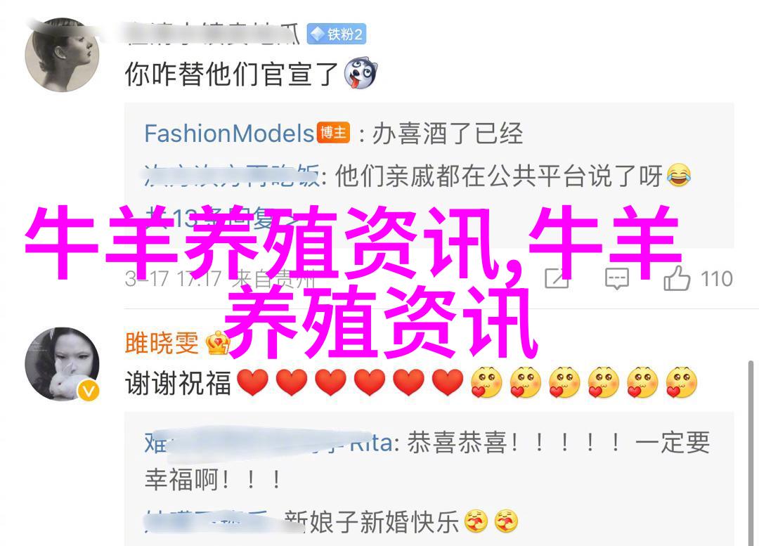Tap the comment reply bubble icon
The height and width of the screenshot is (546, 759).
click(617, 279)
